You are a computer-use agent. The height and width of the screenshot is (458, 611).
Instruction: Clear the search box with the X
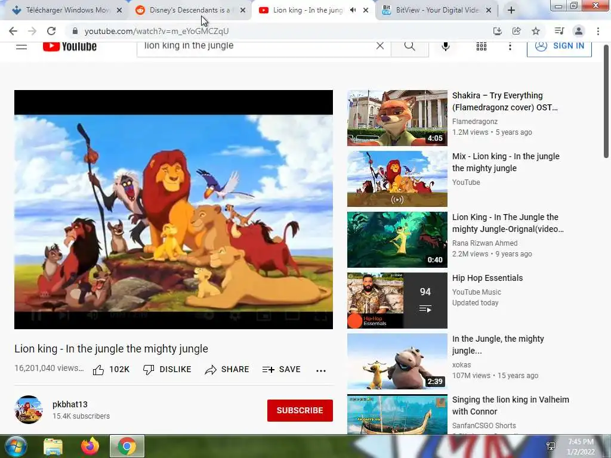tap(380, 46)
